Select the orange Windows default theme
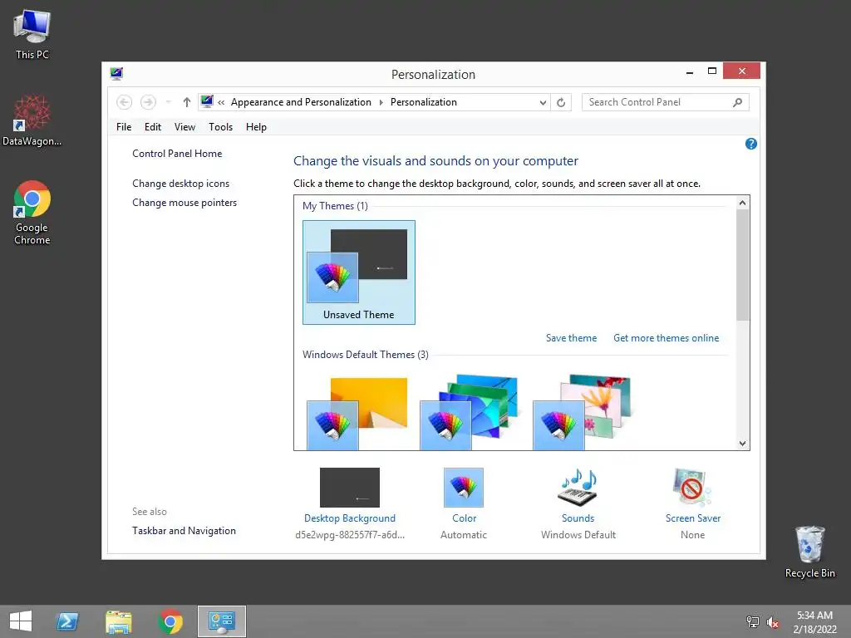 (x=357, y=414)
